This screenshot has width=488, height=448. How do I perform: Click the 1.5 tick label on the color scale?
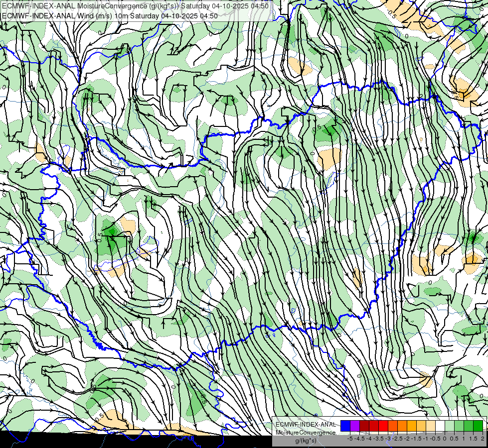coord(473,439)
